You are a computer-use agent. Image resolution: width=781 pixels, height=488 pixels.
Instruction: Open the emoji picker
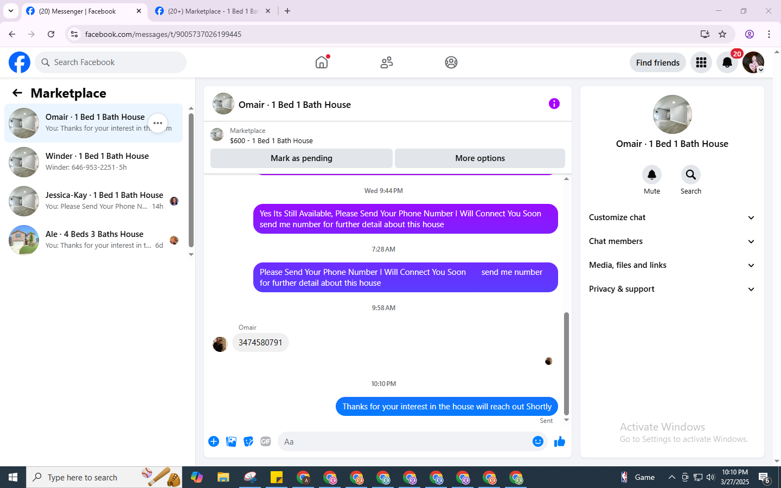coord(537,441)
